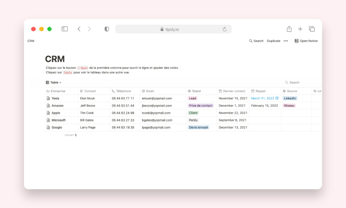
Task: Click the COUNT 5 summary
Action: tap(71, 135)
